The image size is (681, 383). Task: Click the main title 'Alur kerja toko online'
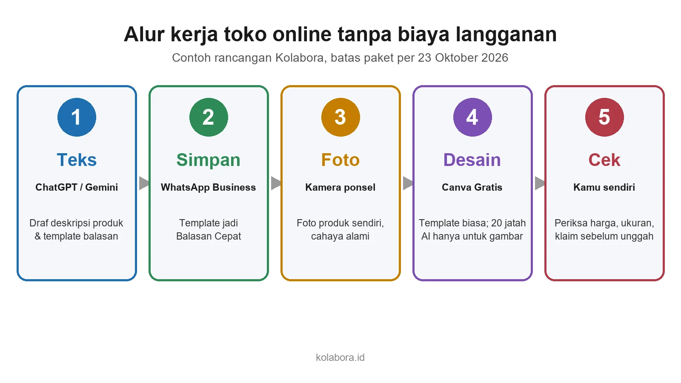[x=340, y=34]
